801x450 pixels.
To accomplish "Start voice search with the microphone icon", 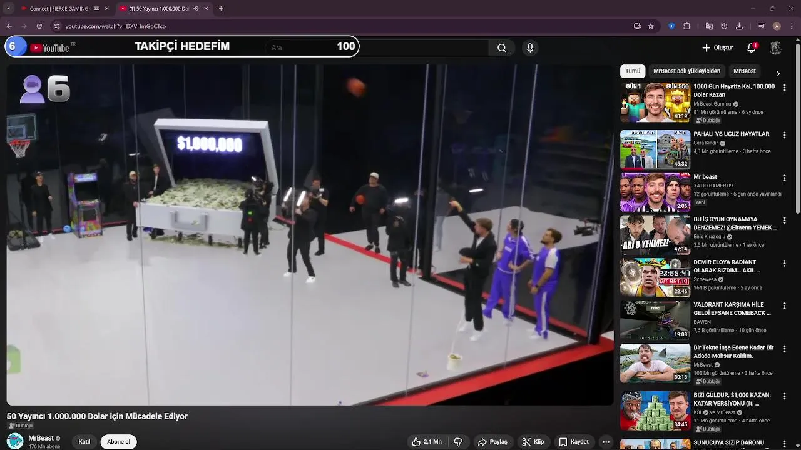I will coord(530,48).
